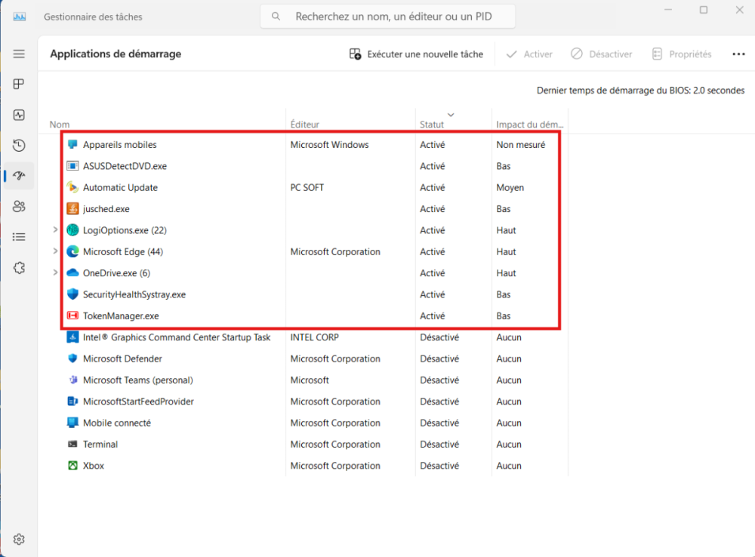The image size is (755, 557).
Task: Select the Xbox row name
Action: click(x=94, y=466)
